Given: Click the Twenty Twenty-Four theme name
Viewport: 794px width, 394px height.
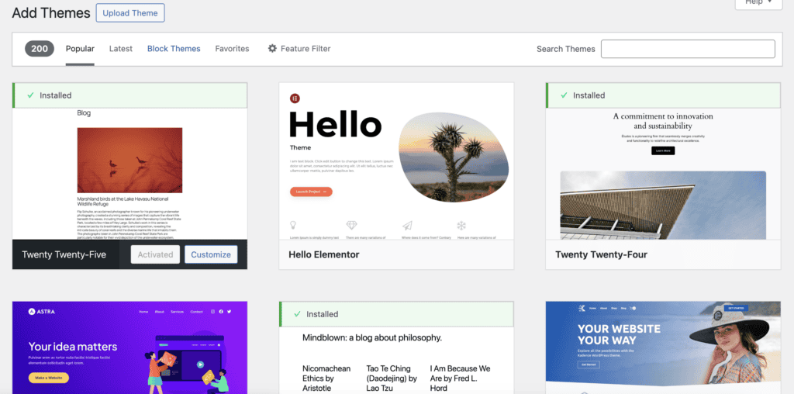Looking at the screenshot, I should [601, 254].
